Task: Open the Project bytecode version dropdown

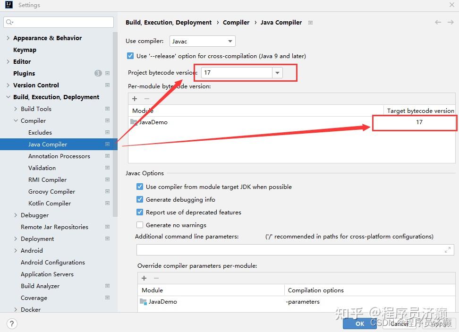Action: (x=278, y=73)
